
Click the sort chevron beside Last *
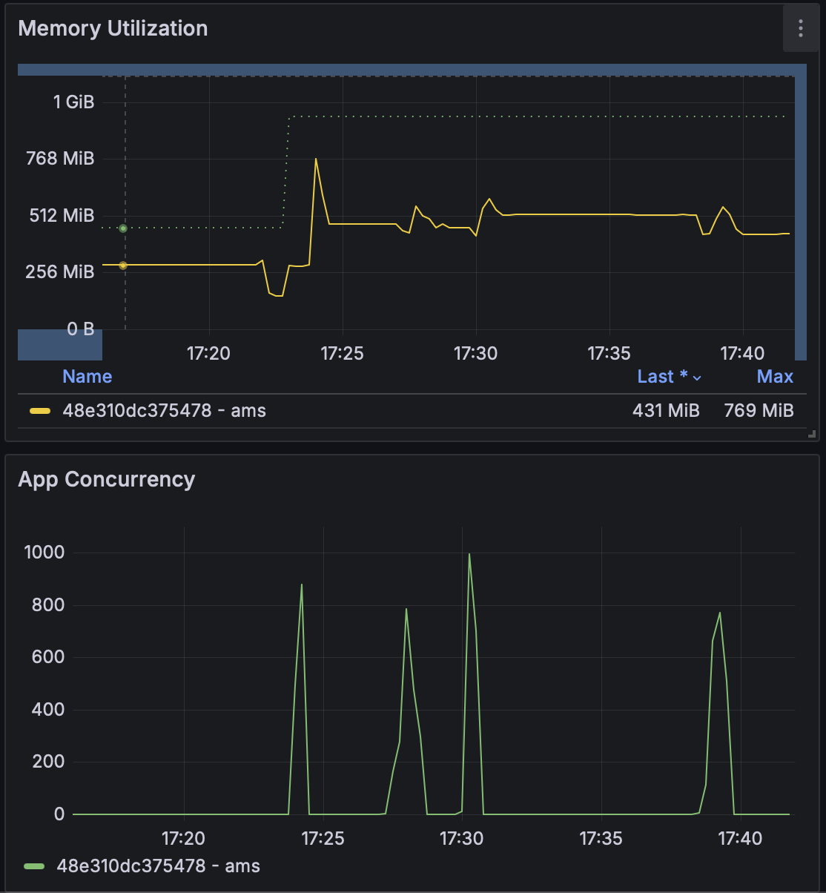pyautogui.click(x=697, y=378)
